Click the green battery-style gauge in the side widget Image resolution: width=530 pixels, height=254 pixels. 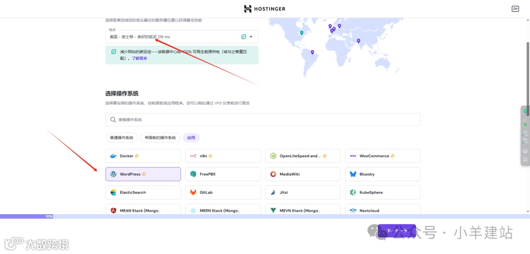coord(525,122)
